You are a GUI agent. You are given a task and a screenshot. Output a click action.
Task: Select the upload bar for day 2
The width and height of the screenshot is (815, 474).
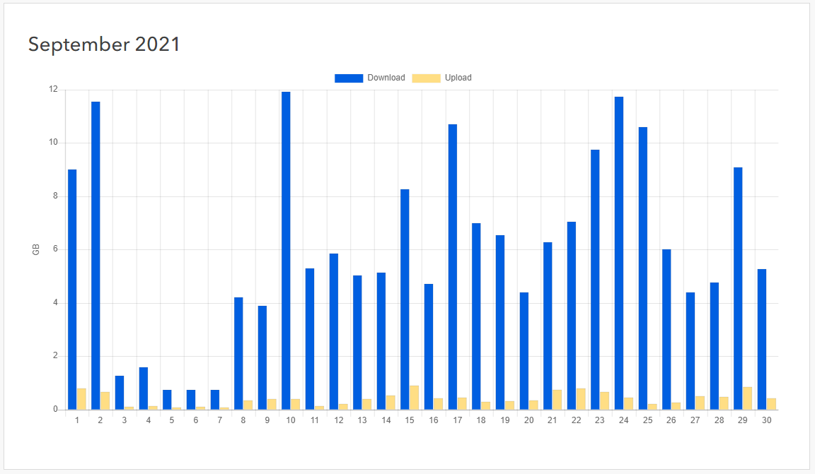(105, 401)
